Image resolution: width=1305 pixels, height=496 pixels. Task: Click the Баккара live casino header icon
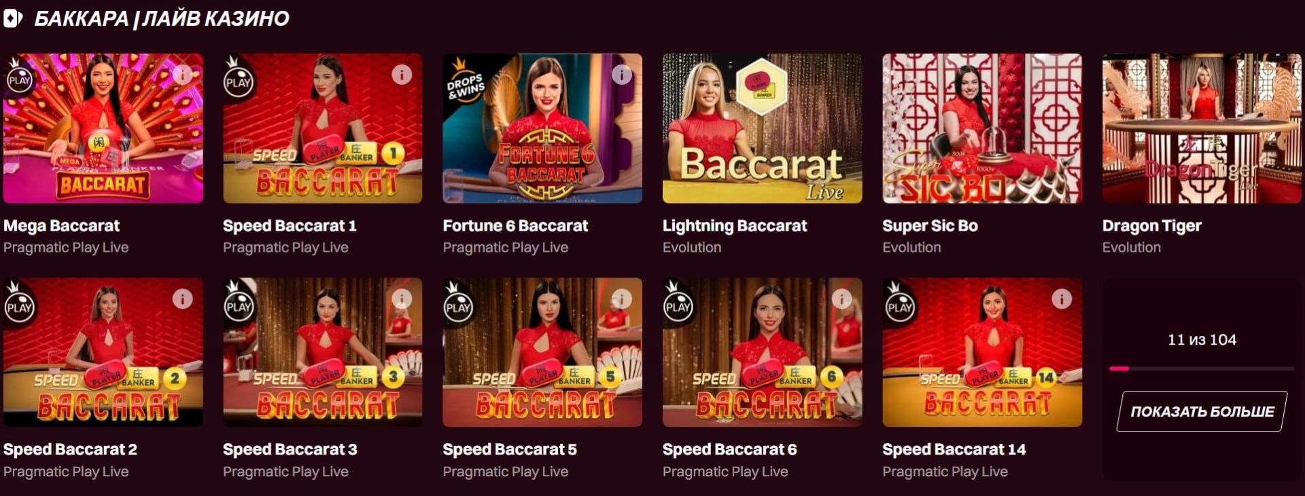[13, 18]
